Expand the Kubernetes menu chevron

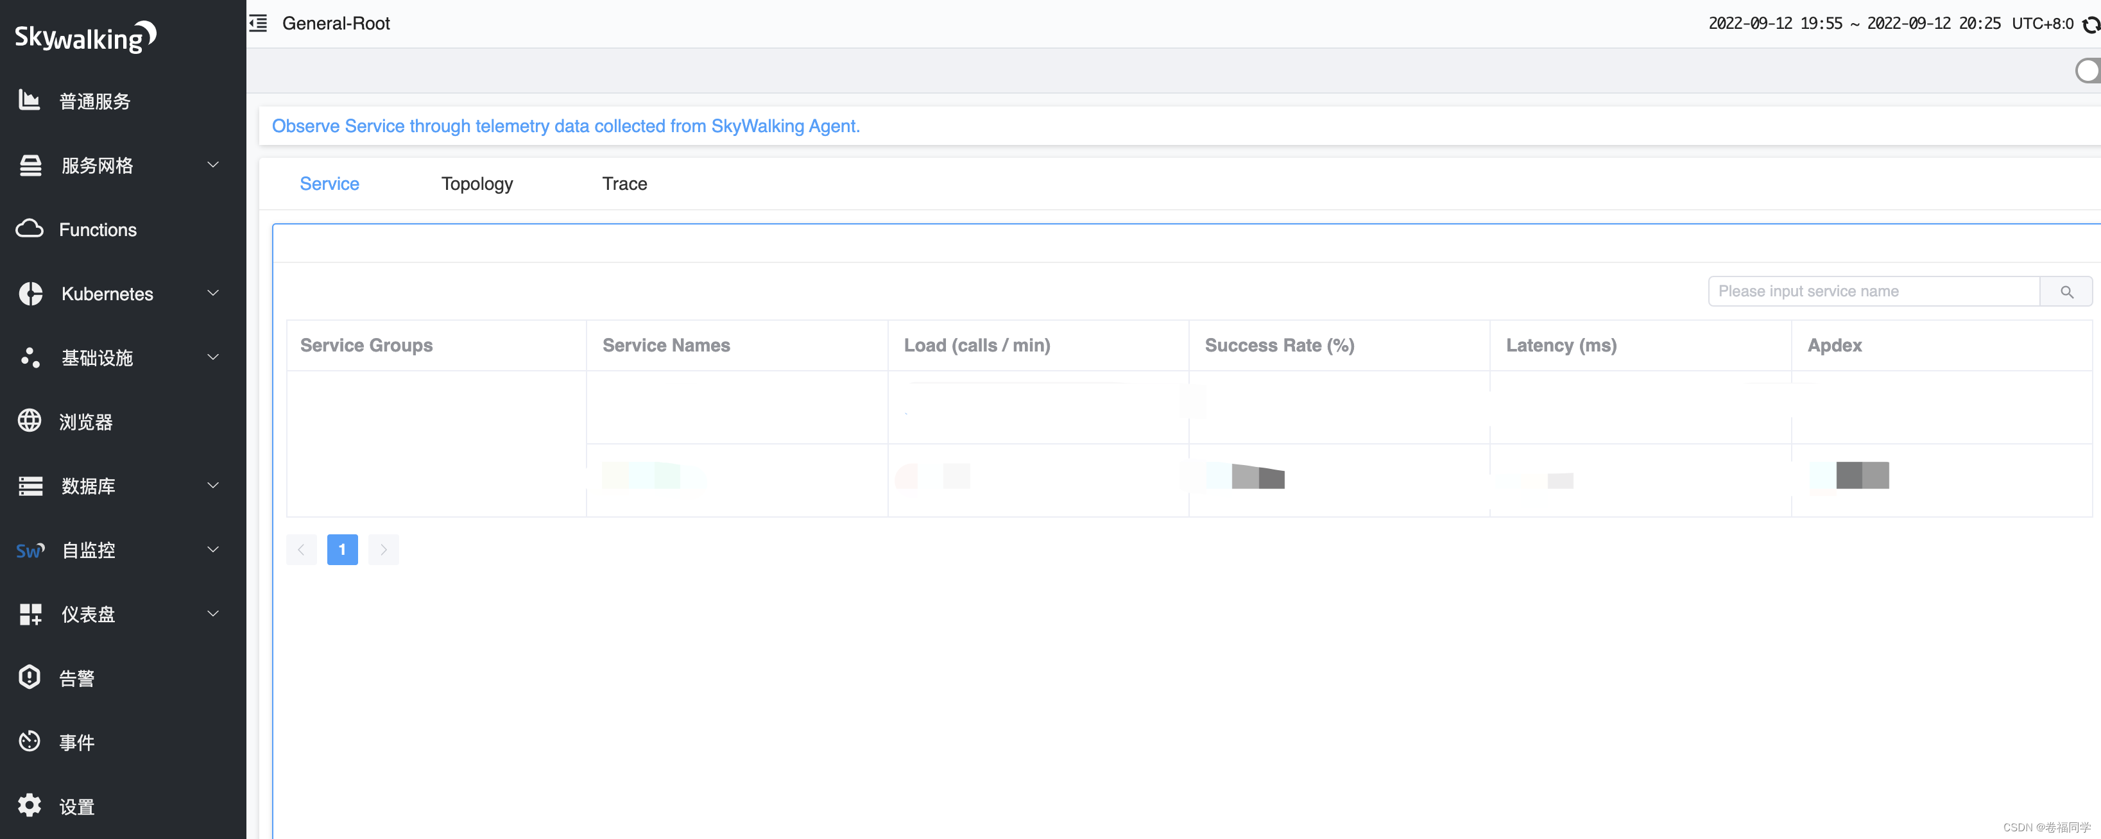point(213,292)
